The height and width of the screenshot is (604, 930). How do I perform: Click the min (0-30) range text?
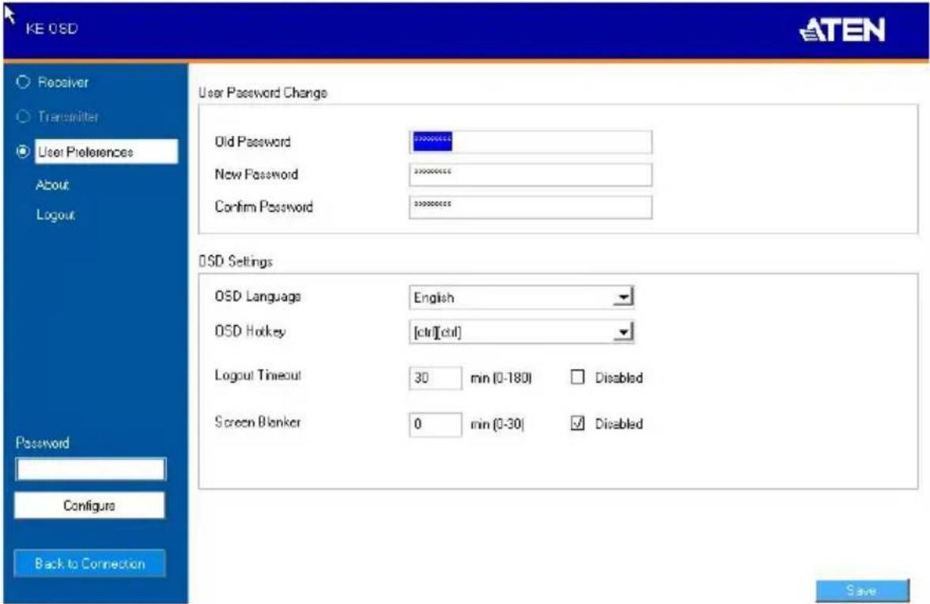497,425
